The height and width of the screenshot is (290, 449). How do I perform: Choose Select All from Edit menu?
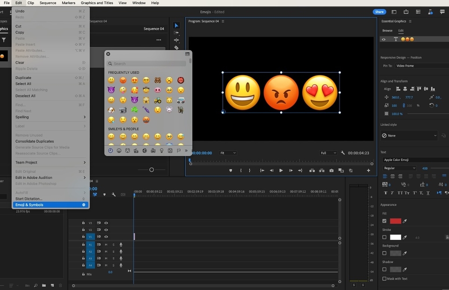point(23,84)
